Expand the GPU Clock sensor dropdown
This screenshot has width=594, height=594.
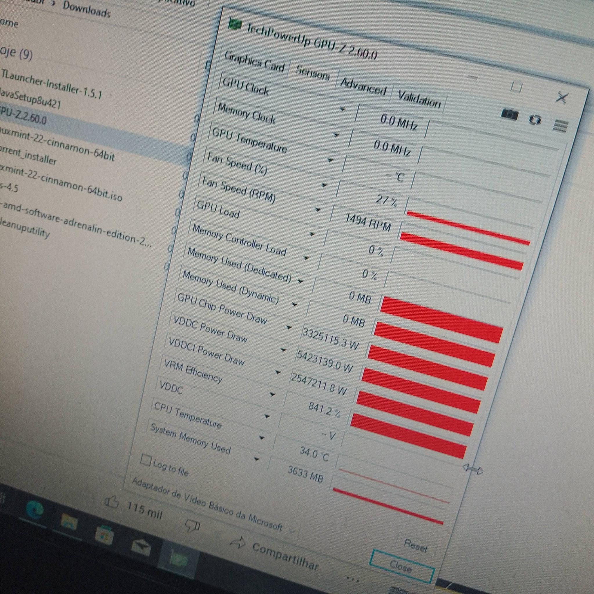coord(343,109)
